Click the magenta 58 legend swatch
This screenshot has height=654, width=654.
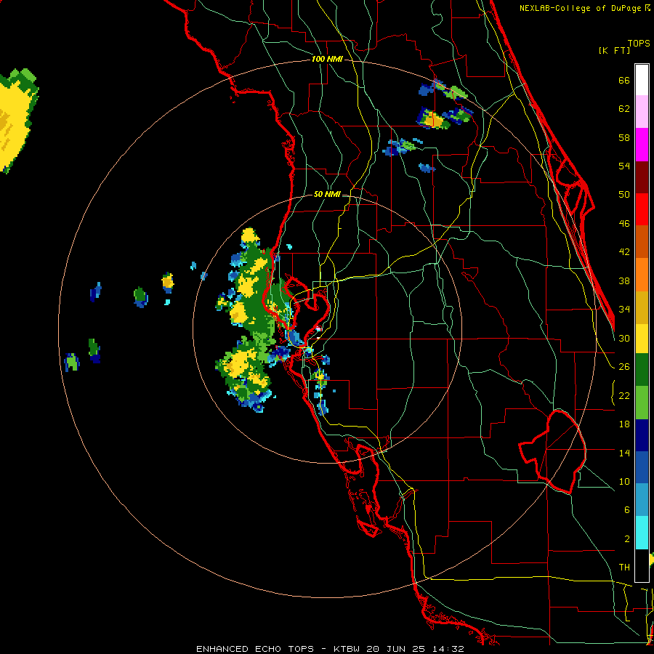click(x=642, y=145)
